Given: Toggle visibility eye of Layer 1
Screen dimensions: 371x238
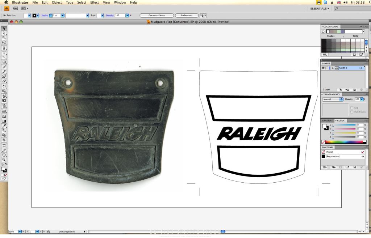Looking at the screenshot, I should (x=323, y=68).
